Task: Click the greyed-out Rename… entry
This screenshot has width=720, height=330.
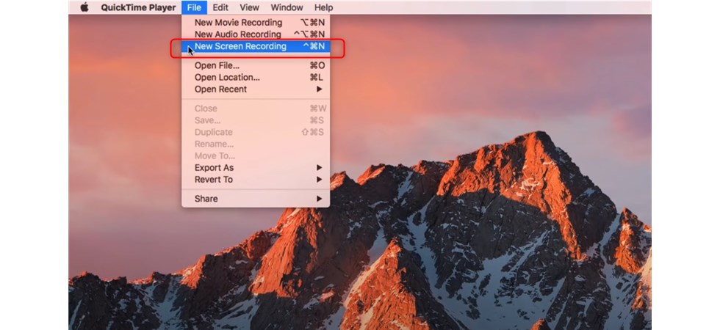Action: click(x=256, y=144)
